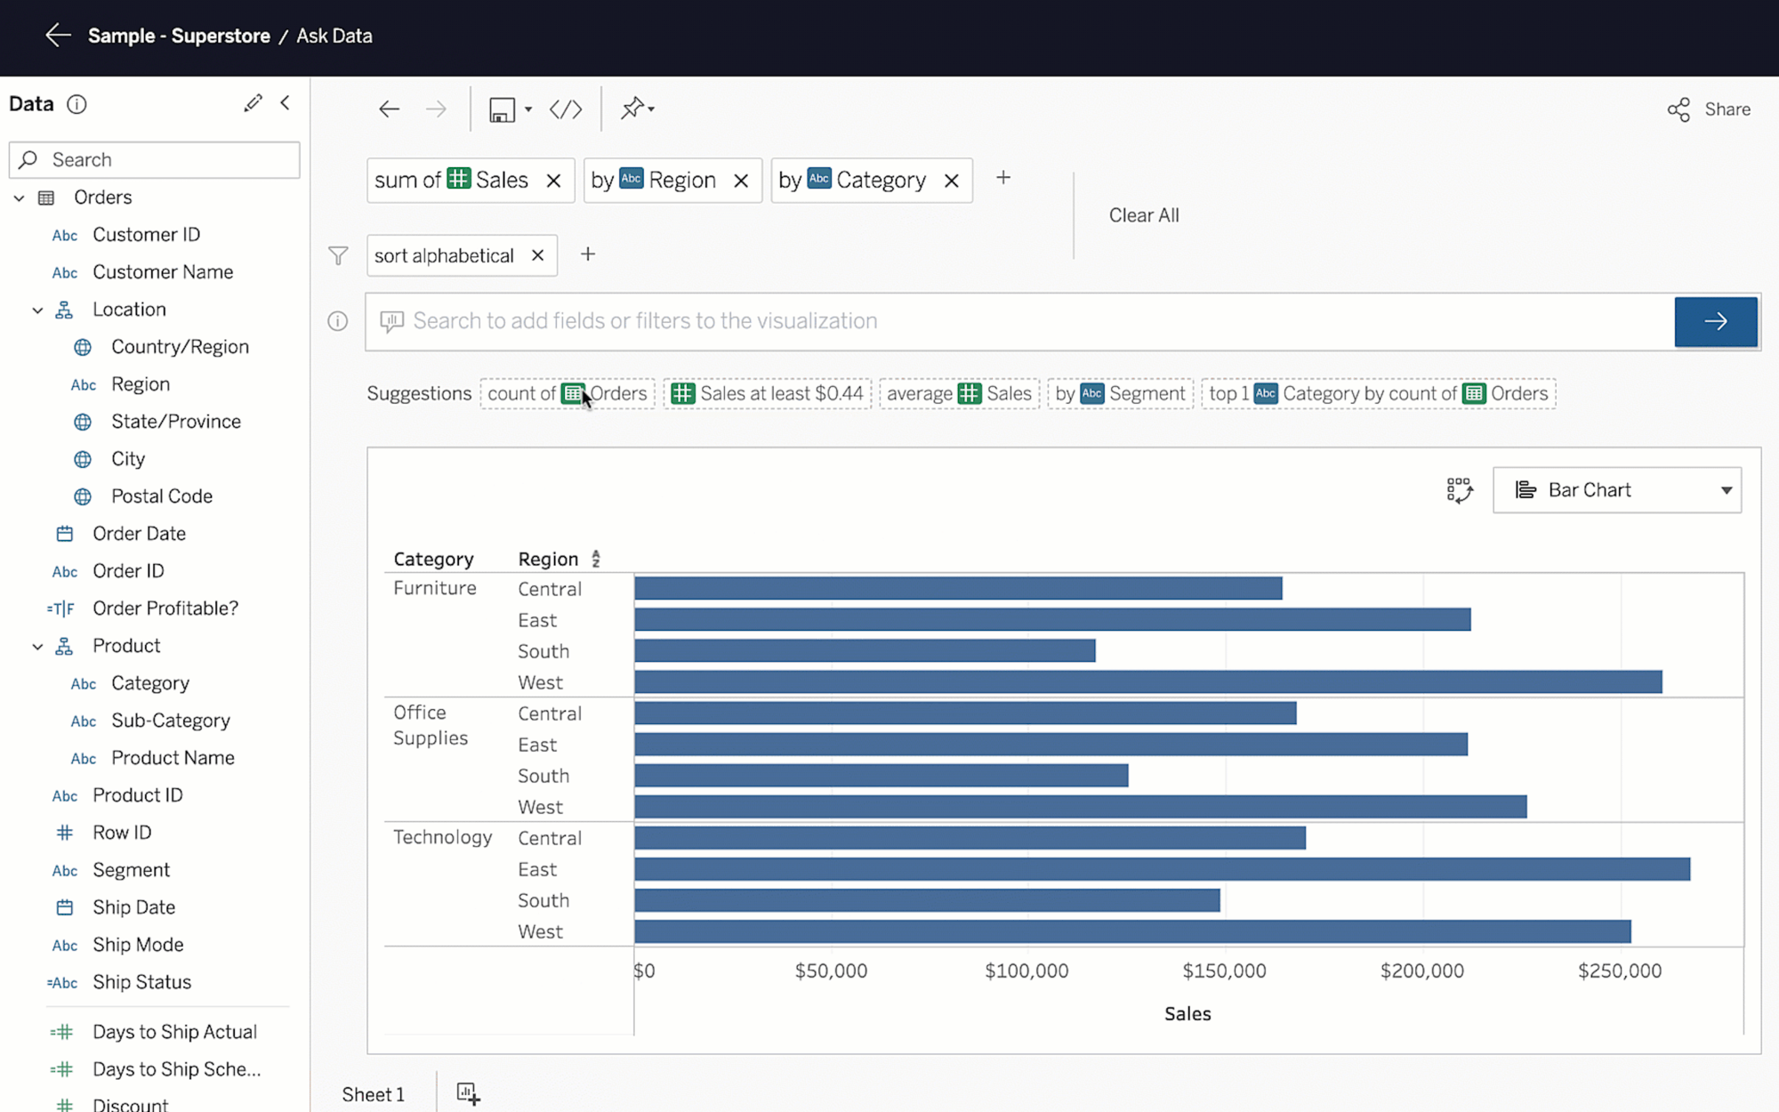The height and width of the screenshot is (1112, 1779).
Task: Open the embed code view
Action: (x=566, y=109)
